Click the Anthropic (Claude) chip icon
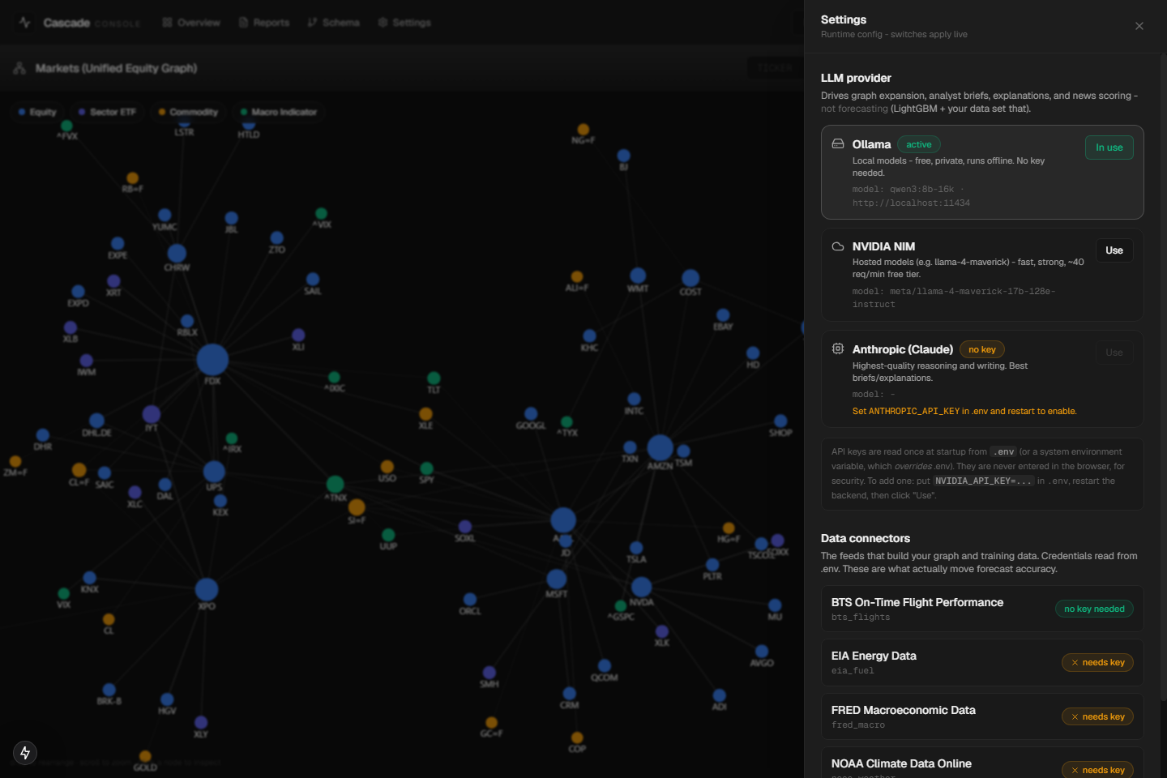This screenshot has width=1167, height=778. 838,348
